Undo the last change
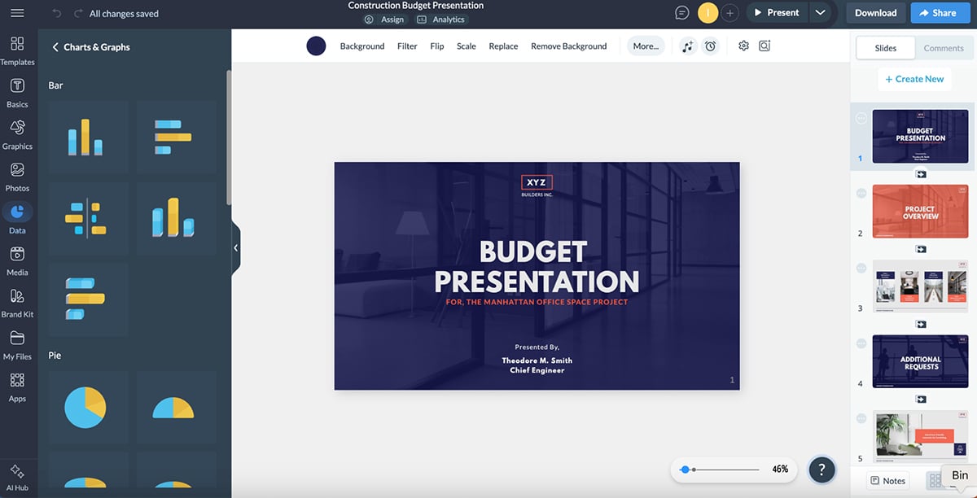977x498 pixels. point(56,14)
